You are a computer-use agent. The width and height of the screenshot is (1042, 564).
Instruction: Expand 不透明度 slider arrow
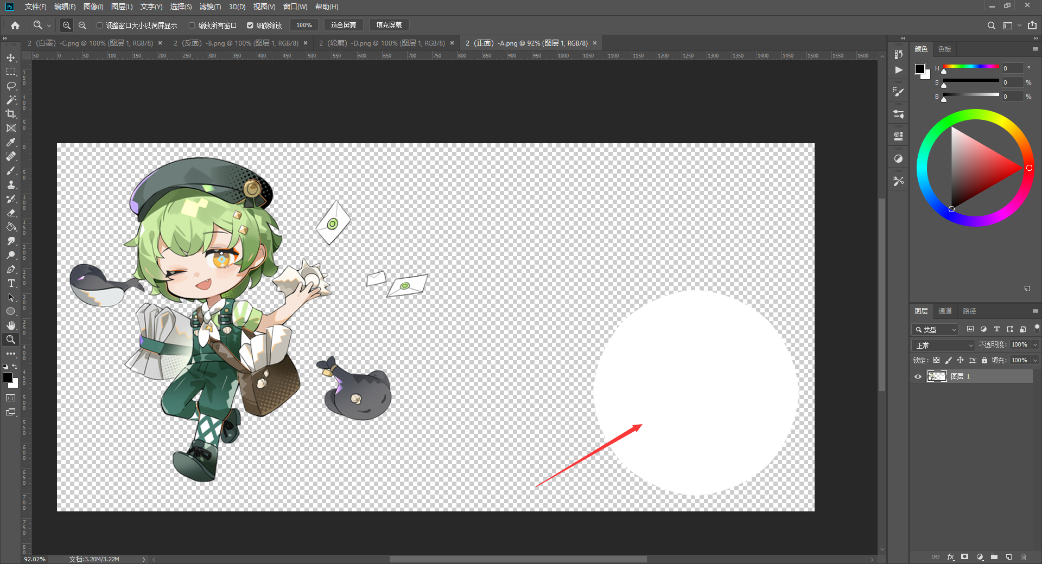(x=1035, y=345)
